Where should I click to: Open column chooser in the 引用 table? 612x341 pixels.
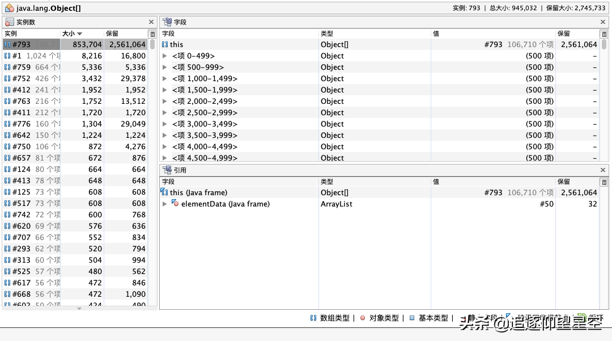[604, 182]
